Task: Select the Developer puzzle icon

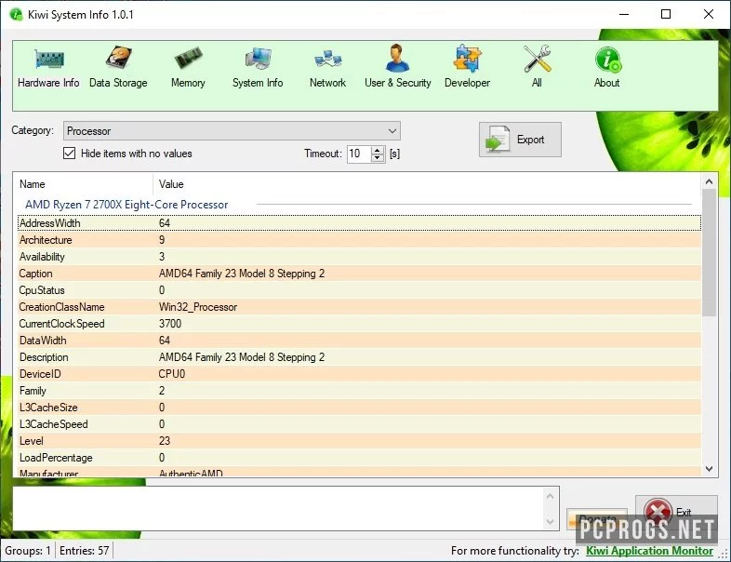Action: tap(467, 60)
